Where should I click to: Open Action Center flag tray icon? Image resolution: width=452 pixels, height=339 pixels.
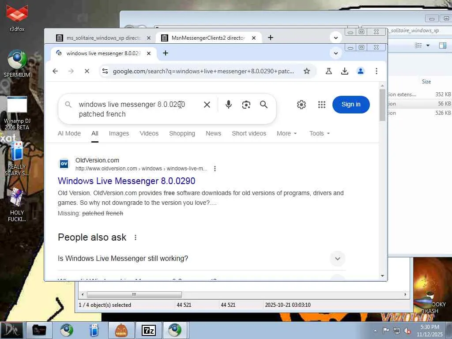tap(386, 331)
